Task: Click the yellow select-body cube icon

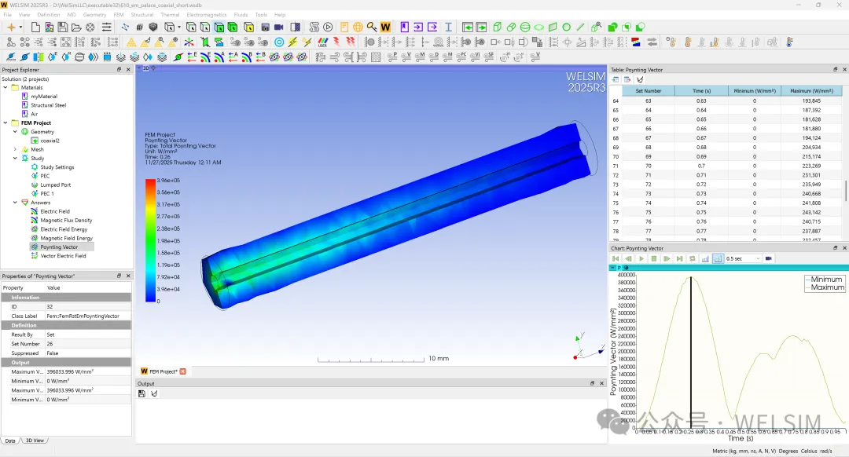Action: 249,27
